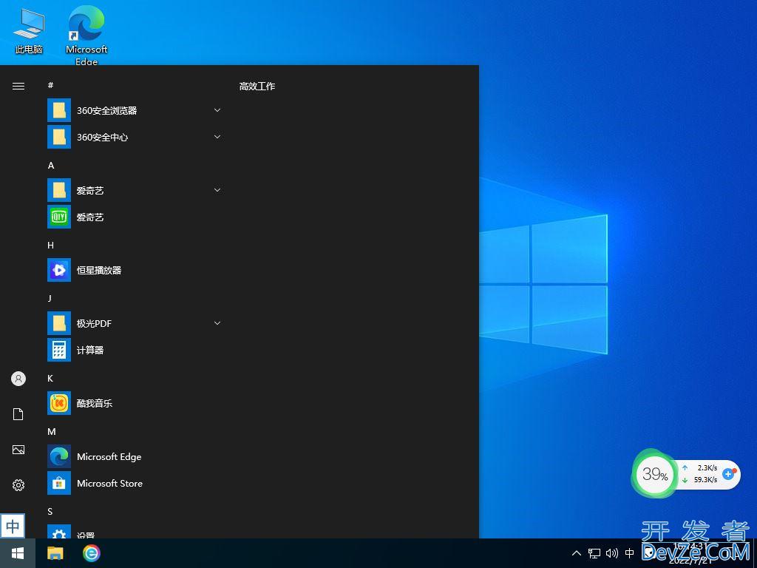
Task: Show hidden tray icons arrow
Action: (x=577, y=553)
